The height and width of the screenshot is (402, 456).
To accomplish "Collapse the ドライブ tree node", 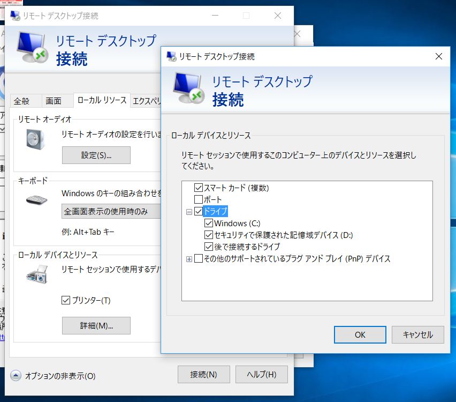I will pos(189,212).
